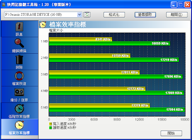Click the Generic STORAGE DEVICE combo box

[x=43, y=15]
